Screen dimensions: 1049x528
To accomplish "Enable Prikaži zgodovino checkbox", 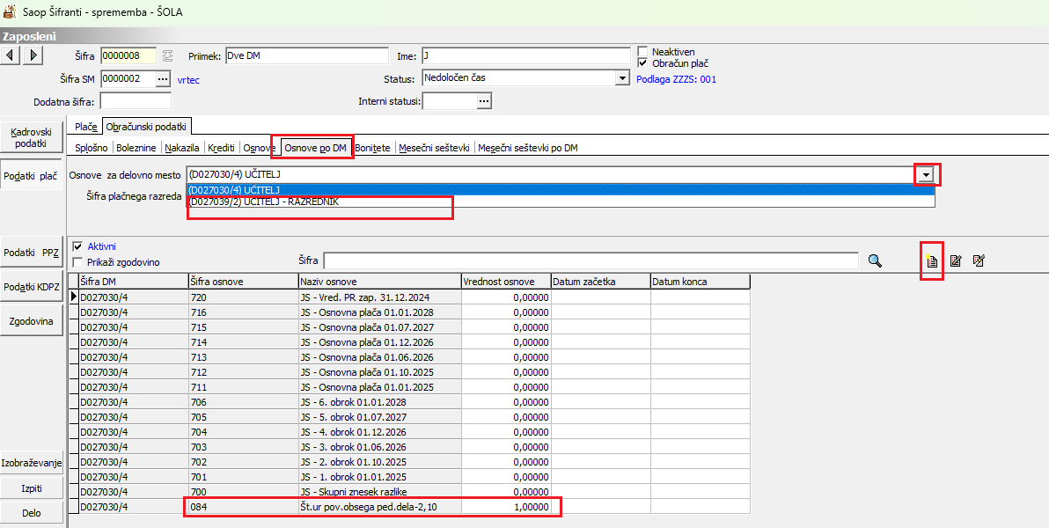I will click(77, 262).
